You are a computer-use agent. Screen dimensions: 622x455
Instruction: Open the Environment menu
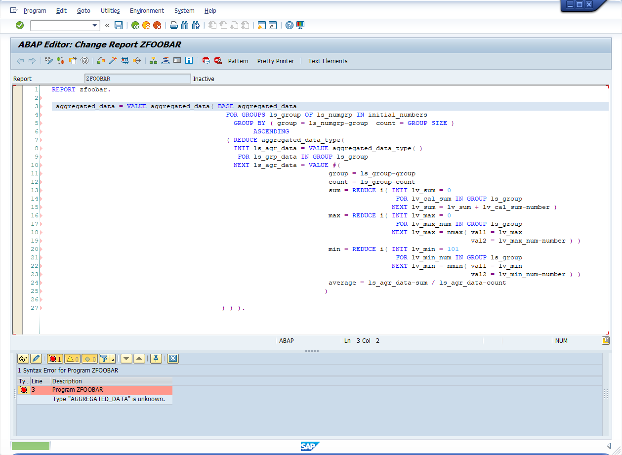click(147, 10)
